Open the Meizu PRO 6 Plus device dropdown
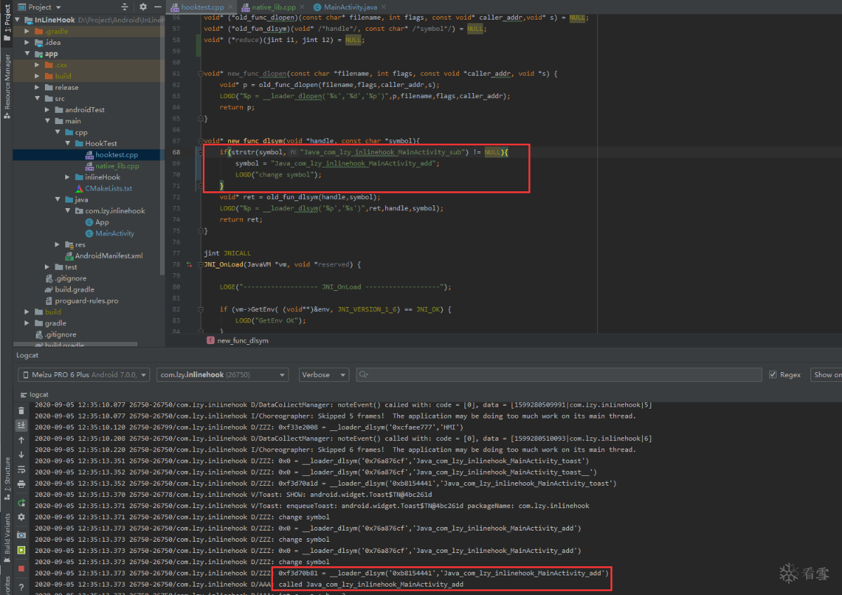This screenshot has width=842, height=595. (x=83, y=375)
